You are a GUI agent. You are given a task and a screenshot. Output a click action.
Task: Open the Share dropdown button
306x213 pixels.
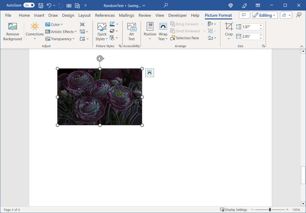pyautogui.click(x=286, y=15)
